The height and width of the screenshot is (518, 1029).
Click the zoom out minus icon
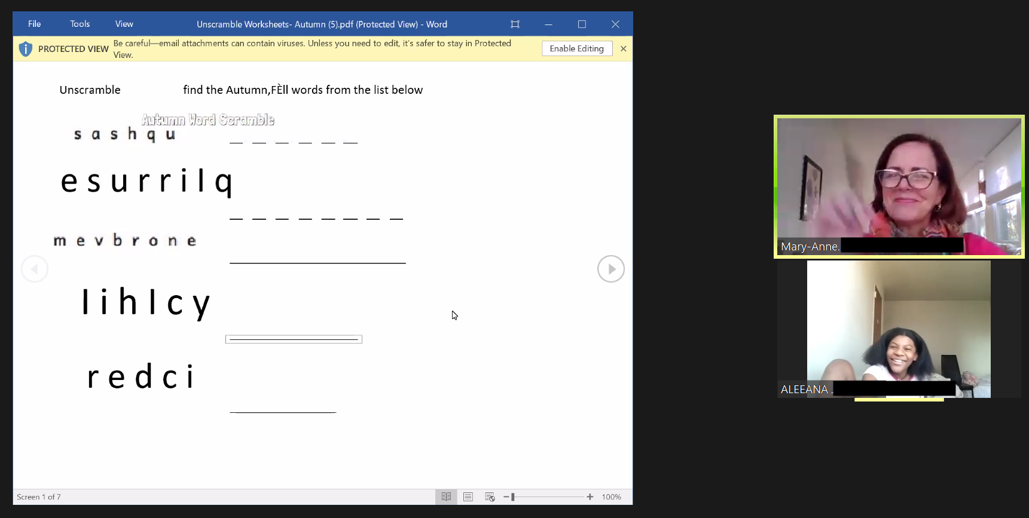coord(506,496)
